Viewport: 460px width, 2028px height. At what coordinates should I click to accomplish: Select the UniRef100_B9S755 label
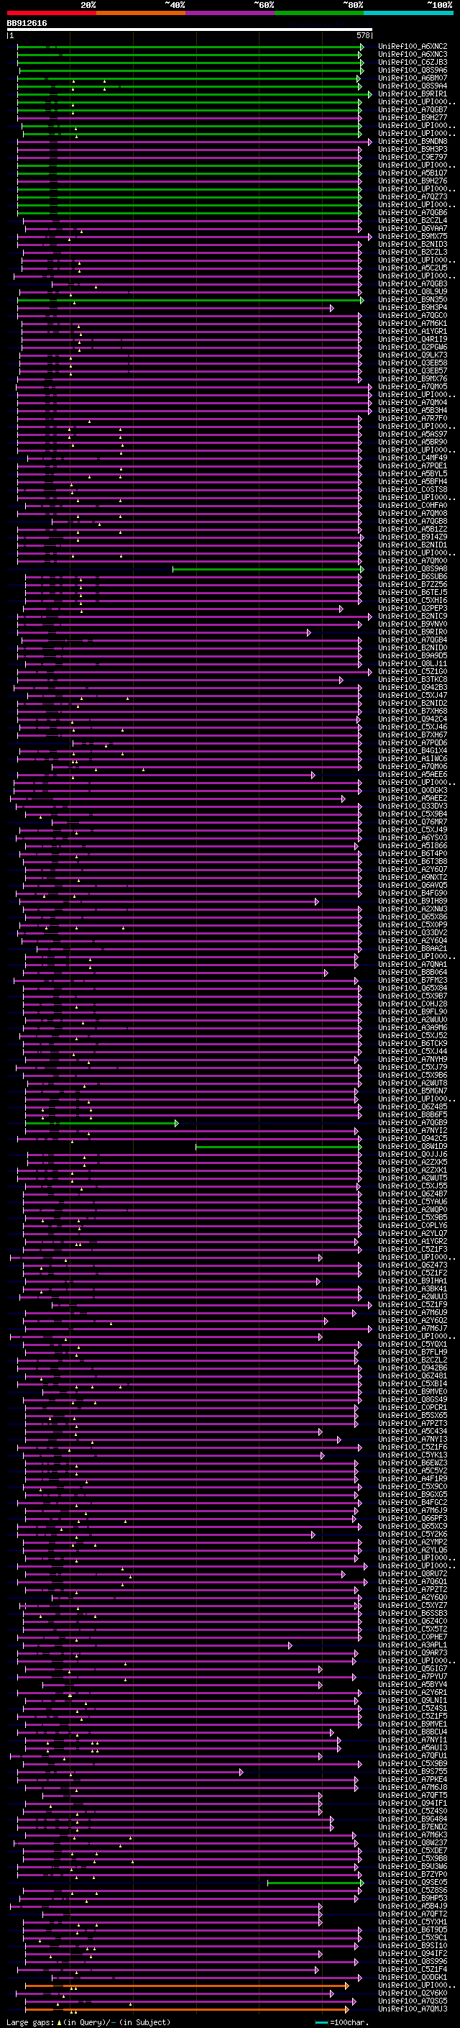(x=413, y=1771)
